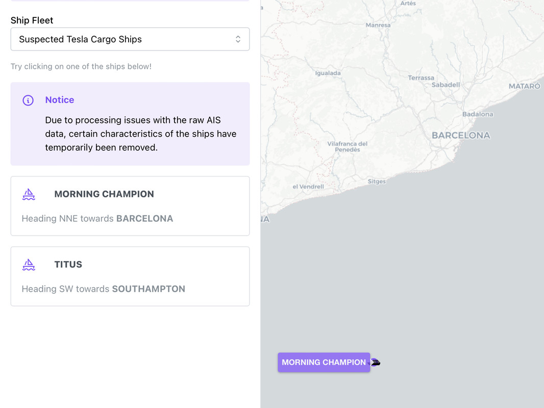Image resolution: width=544 pixels, height=408 pixels.
Task: Click the AIS data notice message text
Action: click(x=141, y=134)
